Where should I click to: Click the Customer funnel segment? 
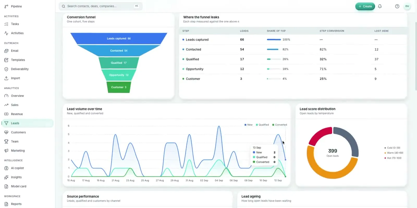[119, 87]
